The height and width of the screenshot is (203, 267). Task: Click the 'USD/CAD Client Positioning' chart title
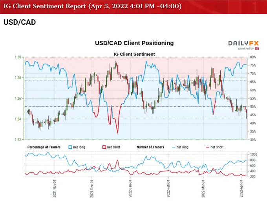click(x=134, y=43)
